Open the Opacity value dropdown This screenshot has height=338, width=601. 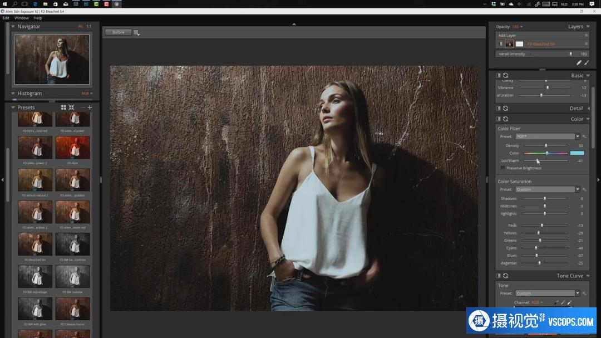[518, 27]
